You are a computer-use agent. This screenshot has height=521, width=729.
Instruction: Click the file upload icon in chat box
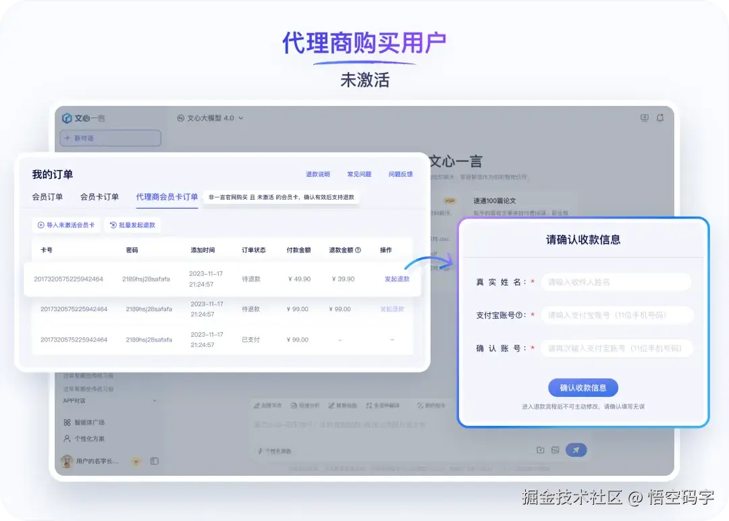tap(540, 450)
